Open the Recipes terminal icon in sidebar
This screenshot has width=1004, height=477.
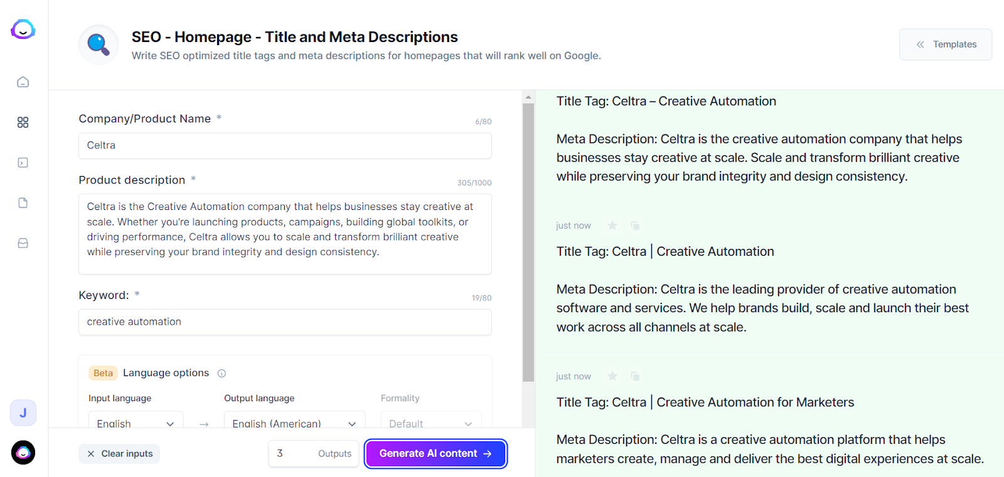23,163
